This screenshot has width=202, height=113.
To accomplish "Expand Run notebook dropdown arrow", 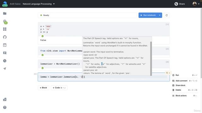I will point(160,15).
